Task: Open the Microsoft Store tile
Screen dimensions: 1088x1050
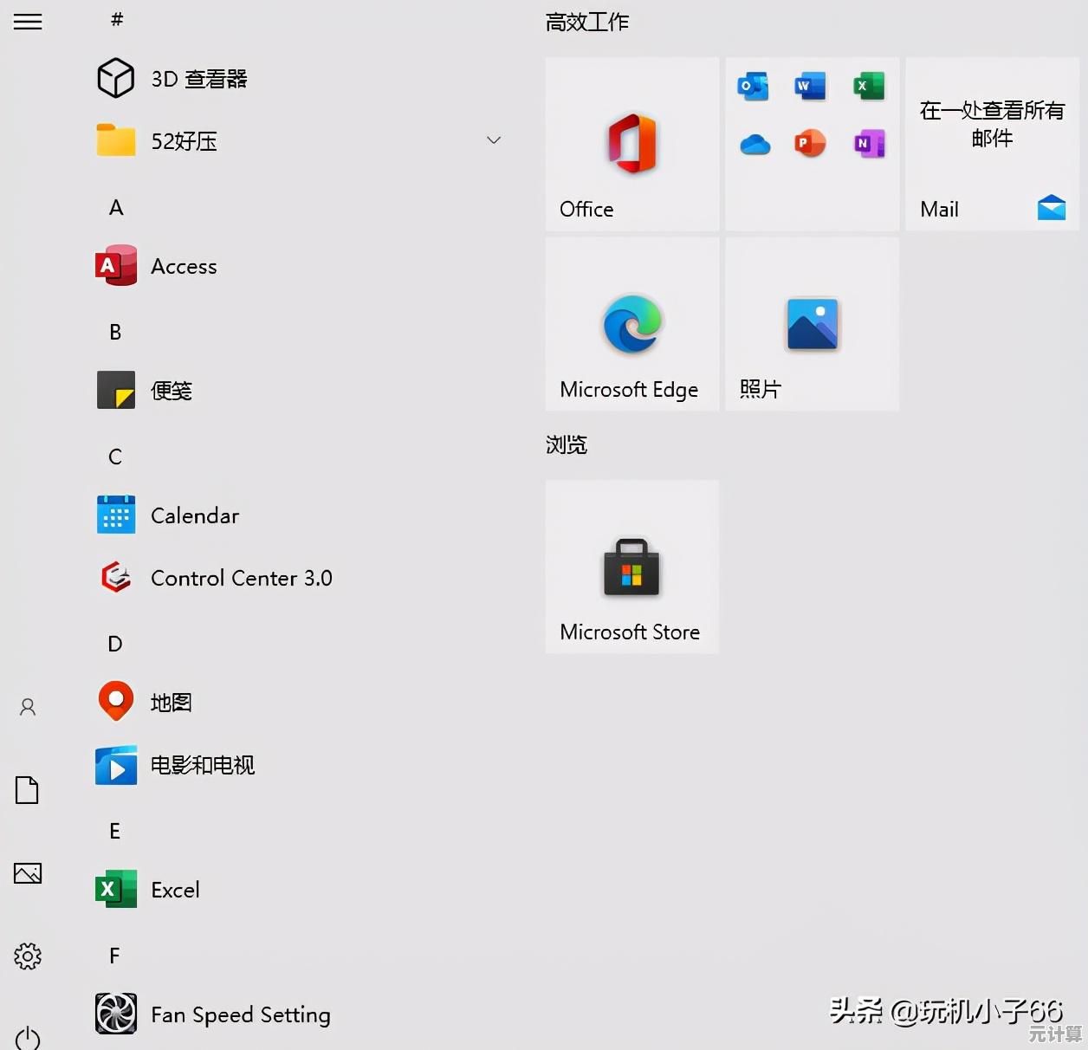Action: pyautogui.click(x=632, y=567)
